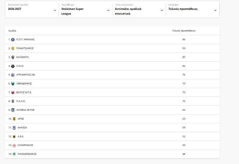Select the value 73 for ΛΕΒΑΔΕΙΑΚΟΣ
239x164 pixels.
coord(184,83)
